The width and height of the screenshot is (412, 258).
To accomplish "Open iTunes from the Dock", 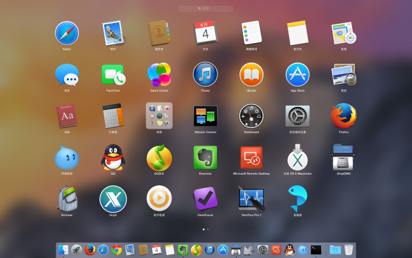I will pyautogui.click(x=210, y=250).
